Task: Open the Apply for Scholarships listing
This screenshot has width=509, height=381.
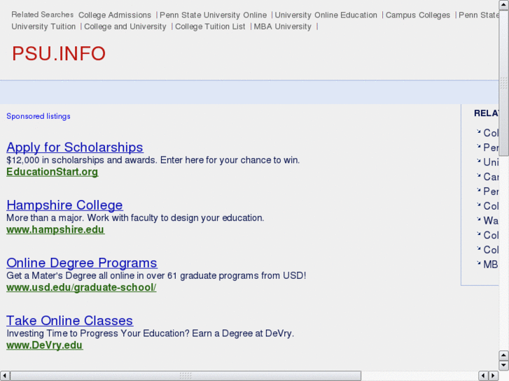Action: click(x=75, y=148)
